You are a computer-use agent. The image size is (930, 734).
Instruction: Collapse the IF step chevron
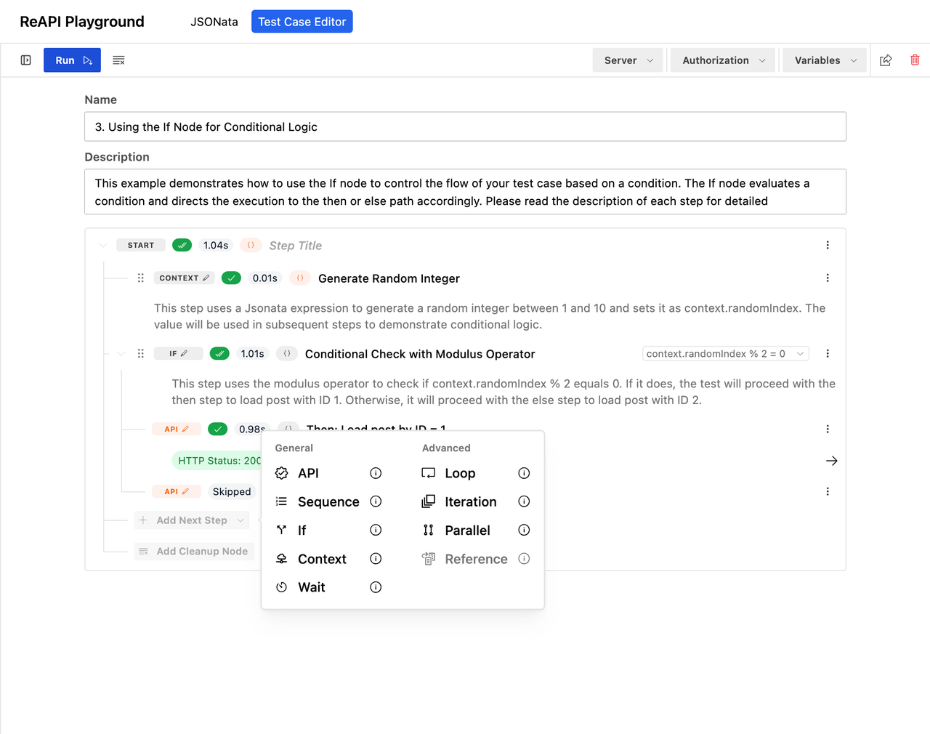tap(121, 354)
